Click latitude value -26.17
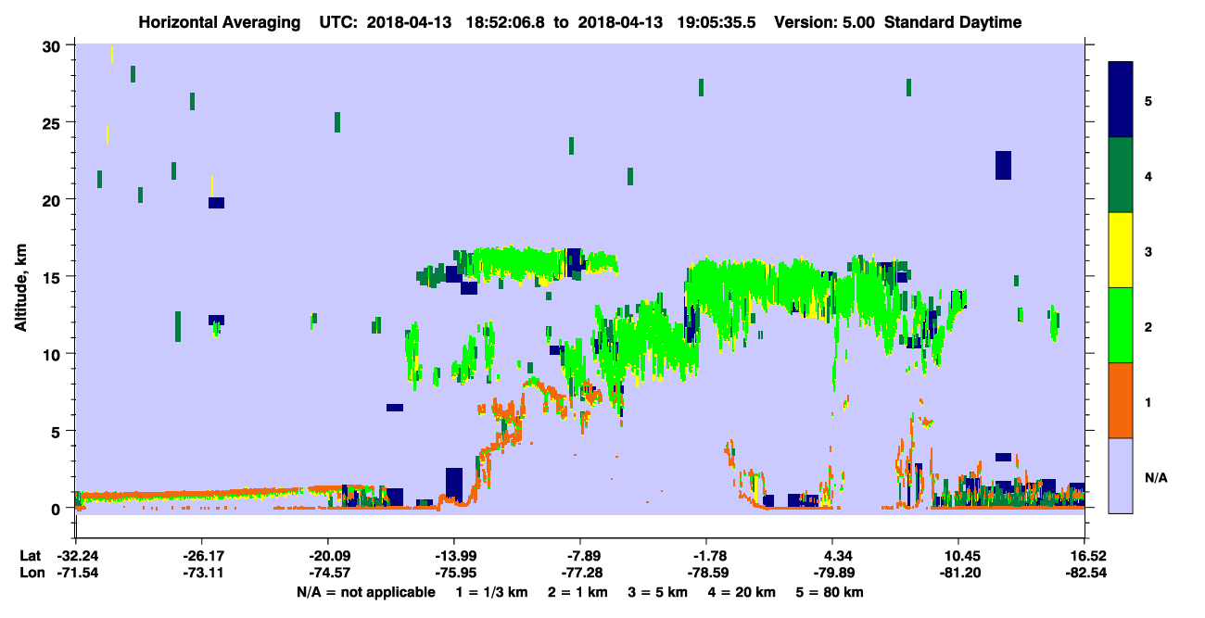Image resolution: width=1205 pixels, height=618 pixels. coord(202,556)
